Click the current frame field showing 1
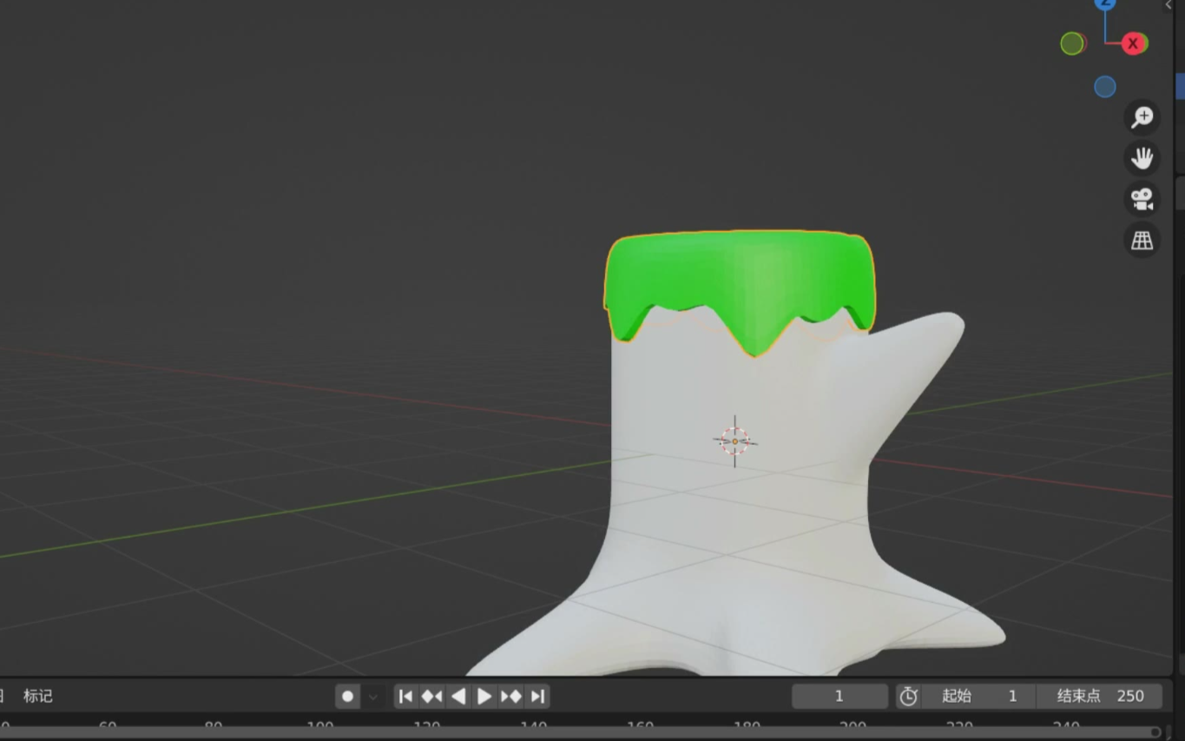This screenshot has width=1185, height=741. 839,696
